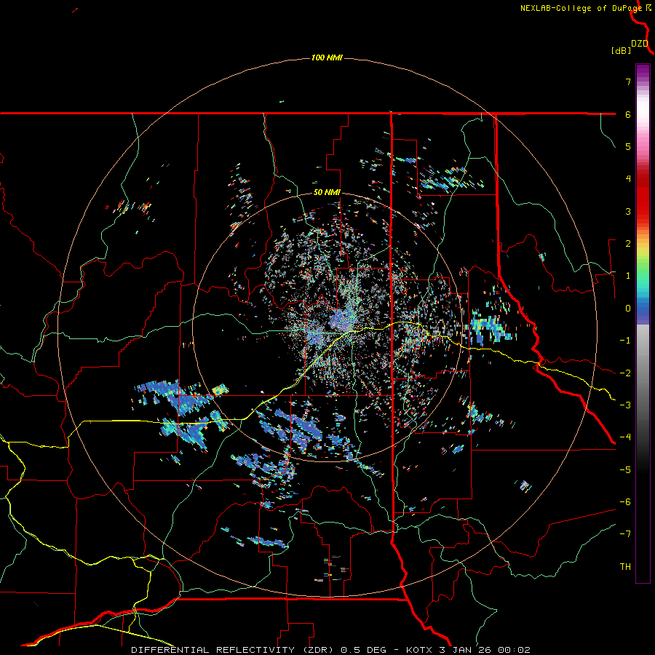The image size is (655, 655).
Task: Click the 1 dB color bar label
Action: (x=628, y=276)
